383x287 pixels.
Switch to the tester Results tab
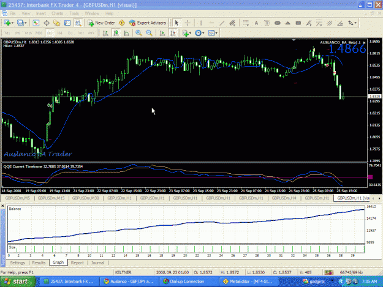click(39, 263)
